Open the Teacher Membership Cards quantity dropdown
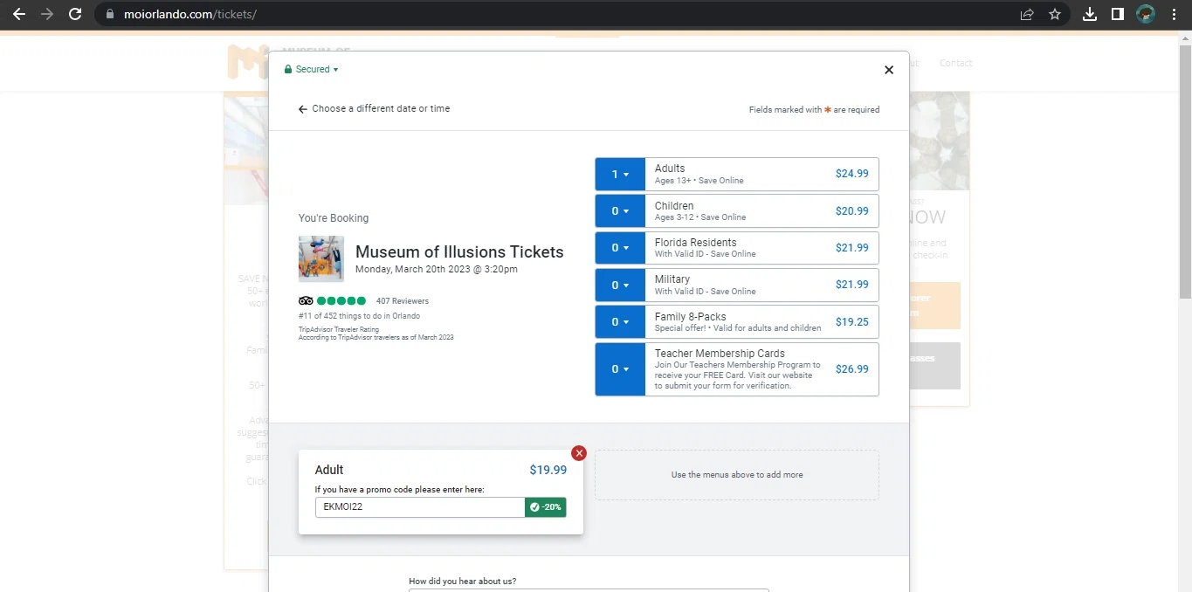Viewport: 1192px width, 592px height. point(620,369)
